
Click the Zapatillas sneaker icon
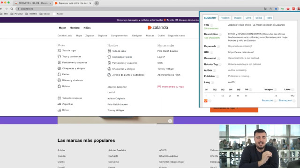(59, 104)
